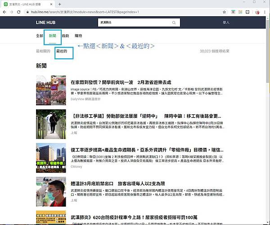Select the 購物 tab
Viewport: 270px width, 225px height.
78,36
